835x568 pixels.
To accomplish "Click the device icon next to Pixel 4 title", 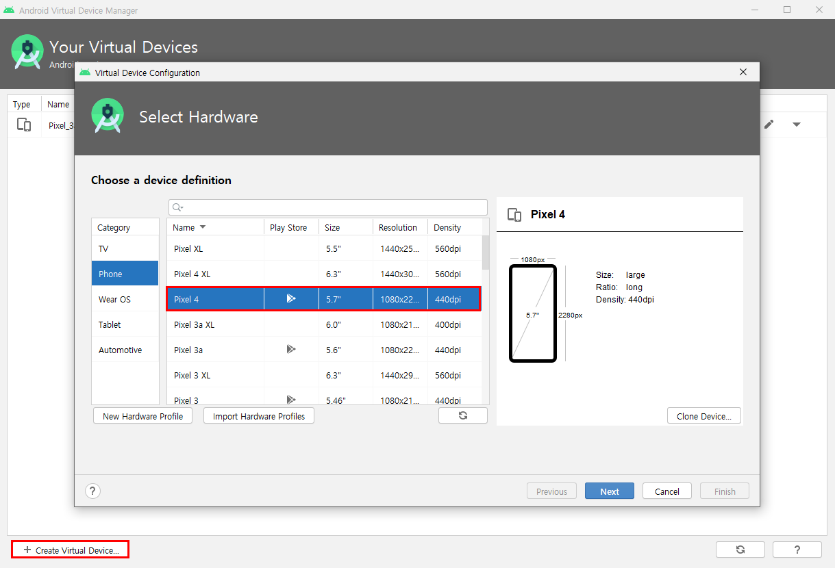I will pos(514,215).
